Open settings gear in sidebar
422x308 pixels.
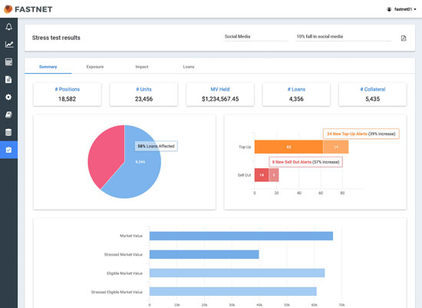click(8, 97)
